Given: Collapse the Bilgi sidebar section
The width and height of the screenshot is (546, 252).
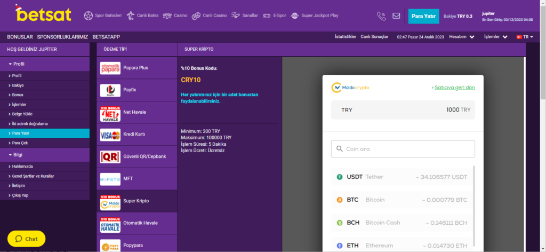Looking at the screenshot, I should [x=45, y=155].
